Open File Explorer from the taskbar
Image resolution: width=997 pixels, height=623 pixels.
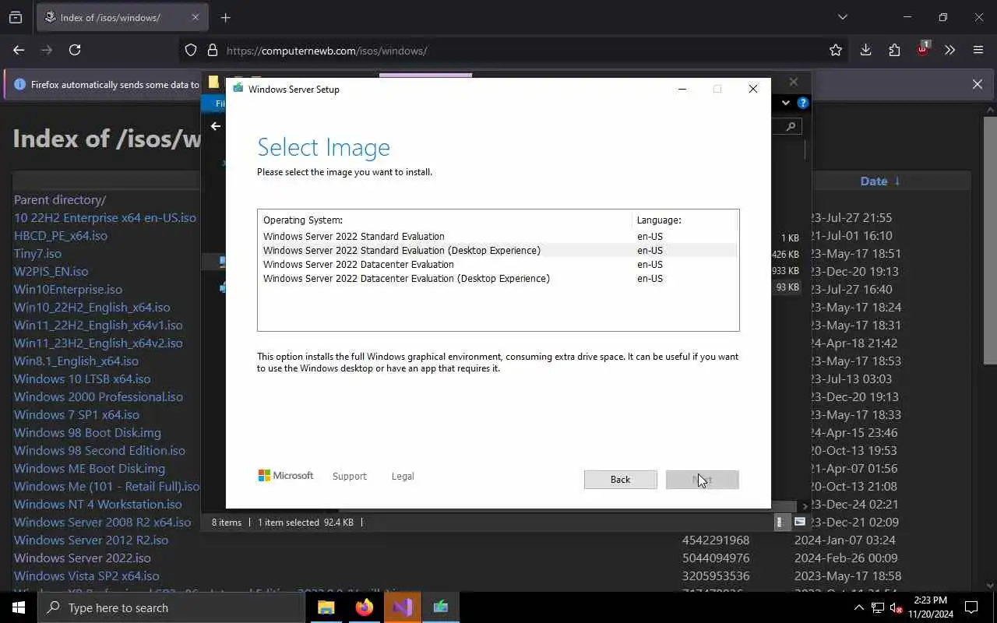[x=326, y=607]
